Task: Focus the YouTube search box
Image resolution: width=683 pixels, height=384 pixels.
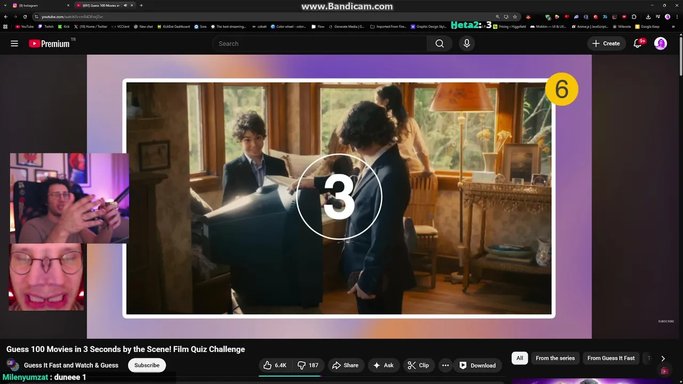Action: tap(320, 44)
